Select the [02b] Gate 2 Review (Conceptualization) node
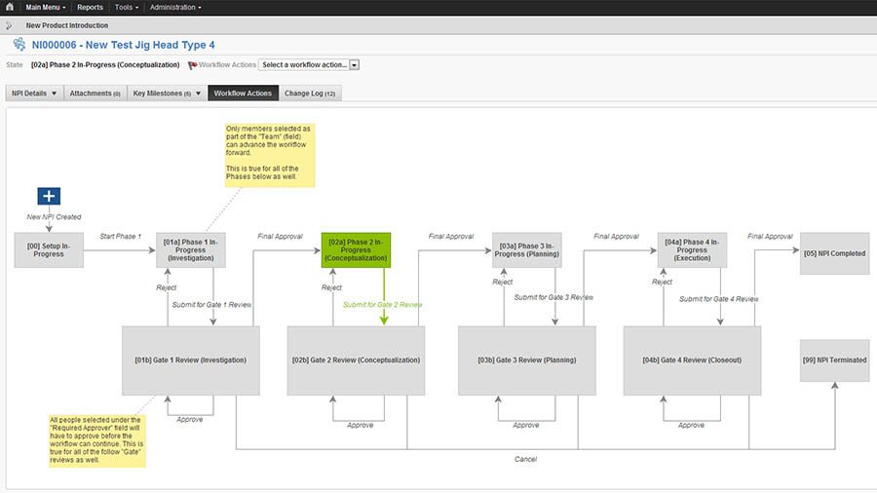The width and height of the screenshot is (877, 493). [356, 360]
